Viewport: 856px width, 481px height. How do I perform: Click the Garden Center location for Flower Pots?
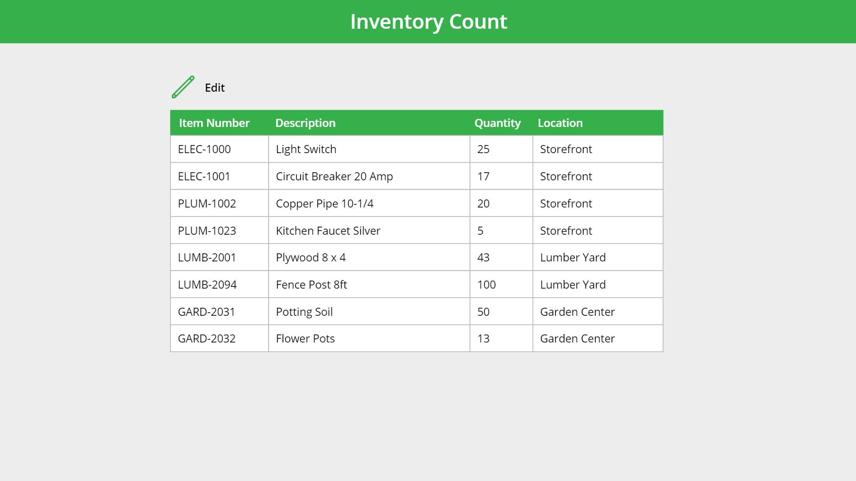click(577, 338)
